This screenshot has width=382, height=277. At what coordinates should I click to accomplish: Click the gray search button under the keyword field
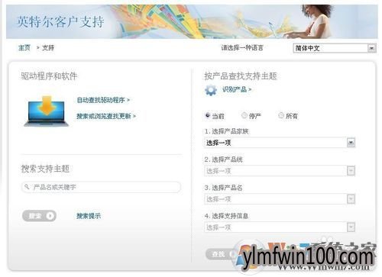click(39, 216)
